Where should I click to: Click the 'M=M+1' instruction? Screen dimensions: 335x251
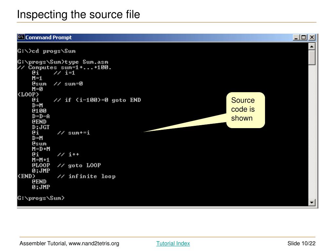[x=41, y=160]
